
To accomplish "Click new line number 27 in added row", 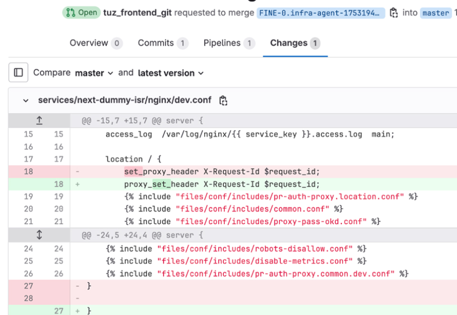I will click(58, 311).
